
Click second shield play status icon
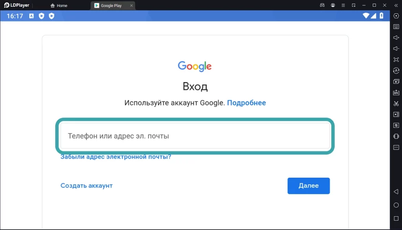click(x=51, y=16)
